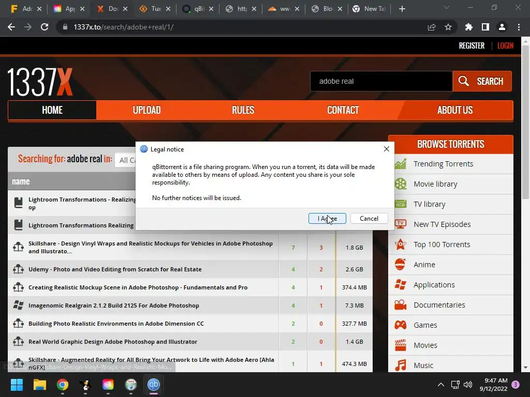Open the ABOUT US navigation item

tap(455, 110)
